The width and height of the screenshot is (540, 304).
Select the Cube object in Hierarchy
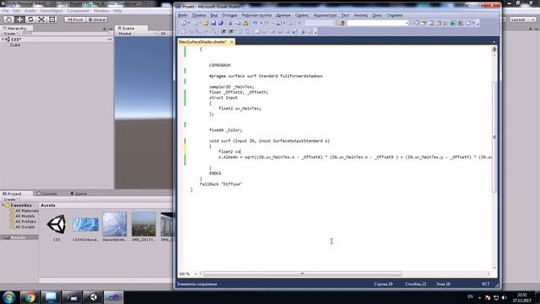[x=15, y=45]
